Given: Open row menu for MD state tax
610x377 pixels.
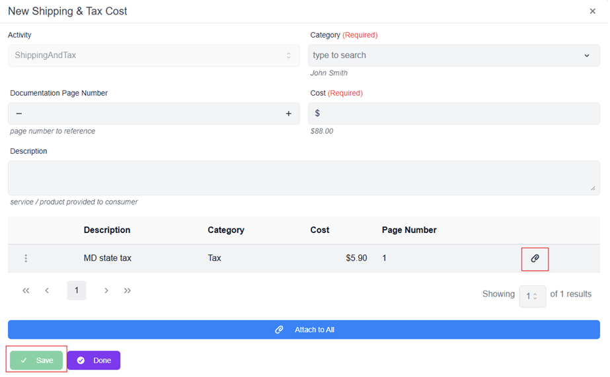Looking at the screenshot, I should point(26,258).
